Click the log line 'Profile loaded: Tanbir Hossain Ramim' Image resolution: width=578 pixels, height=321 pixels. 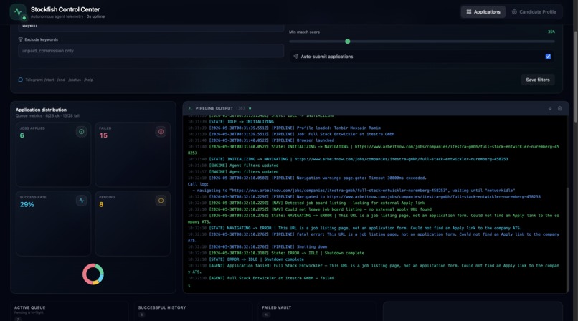(x=284, y=128)
